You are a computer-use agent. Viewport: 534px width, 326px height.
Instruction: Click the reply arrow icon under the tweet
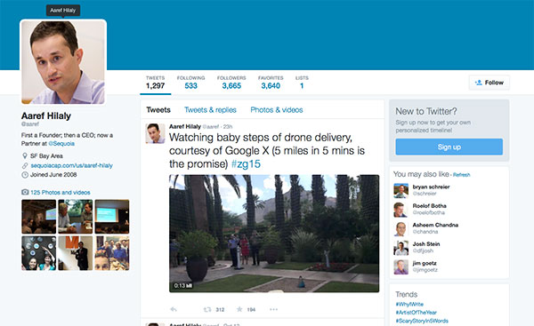click(174, 309)
